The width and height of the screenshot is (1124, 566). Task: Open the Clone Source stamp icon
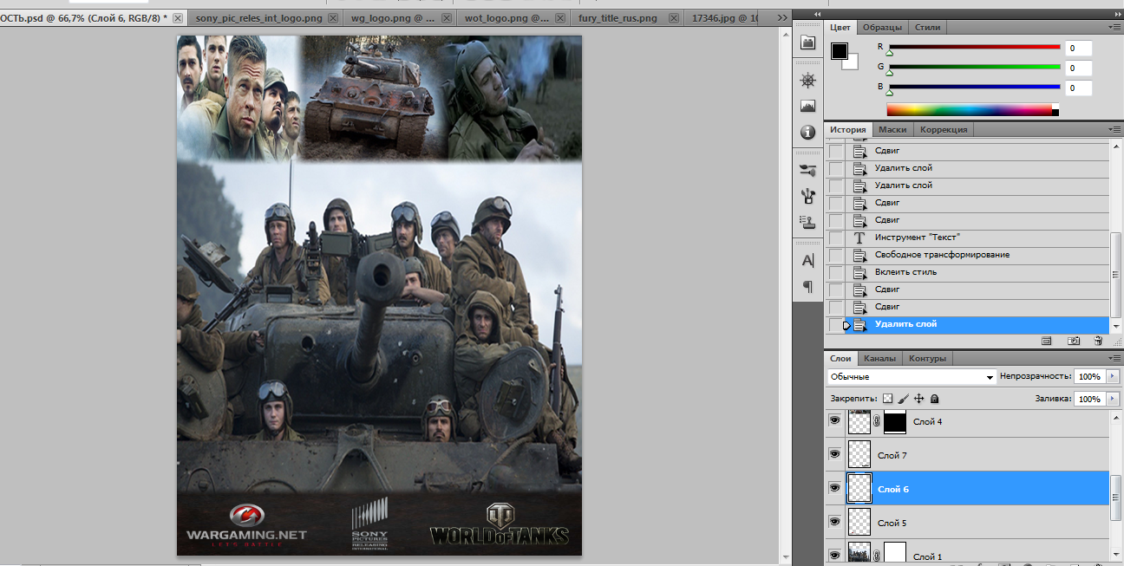807,222
